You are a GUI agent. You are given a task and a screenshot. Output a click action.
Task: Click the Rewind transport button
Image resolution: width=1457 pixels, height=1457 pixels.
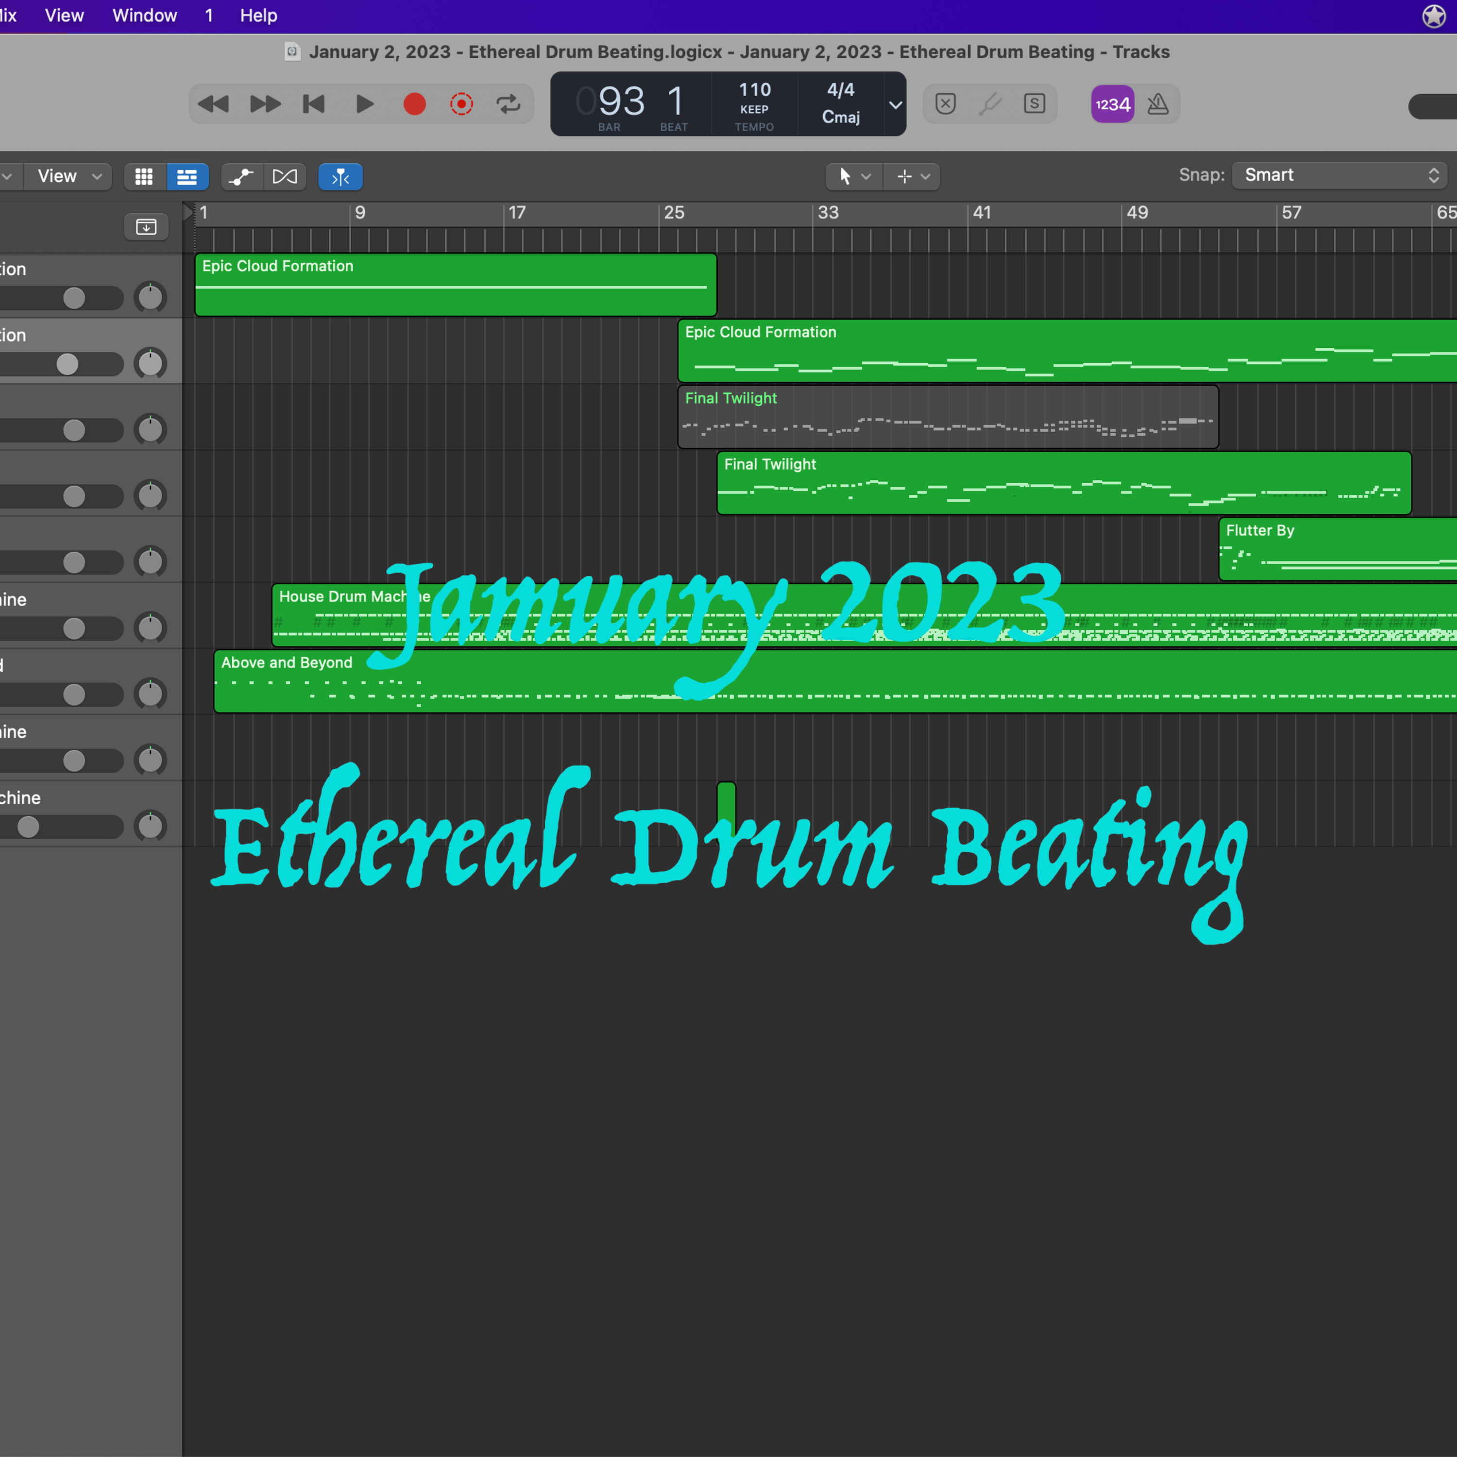(x=213, y=104)
